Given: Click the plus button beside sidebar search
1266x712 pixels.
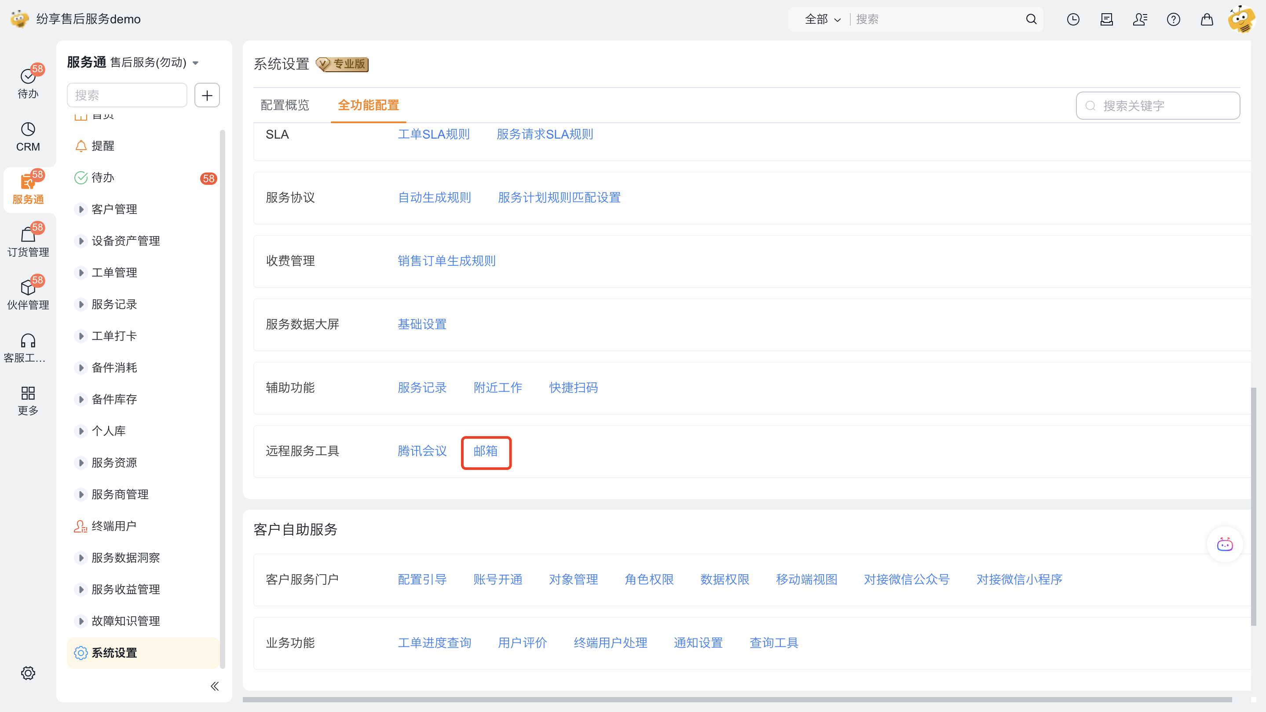Looking at the screenshot, I should point(207,95).
